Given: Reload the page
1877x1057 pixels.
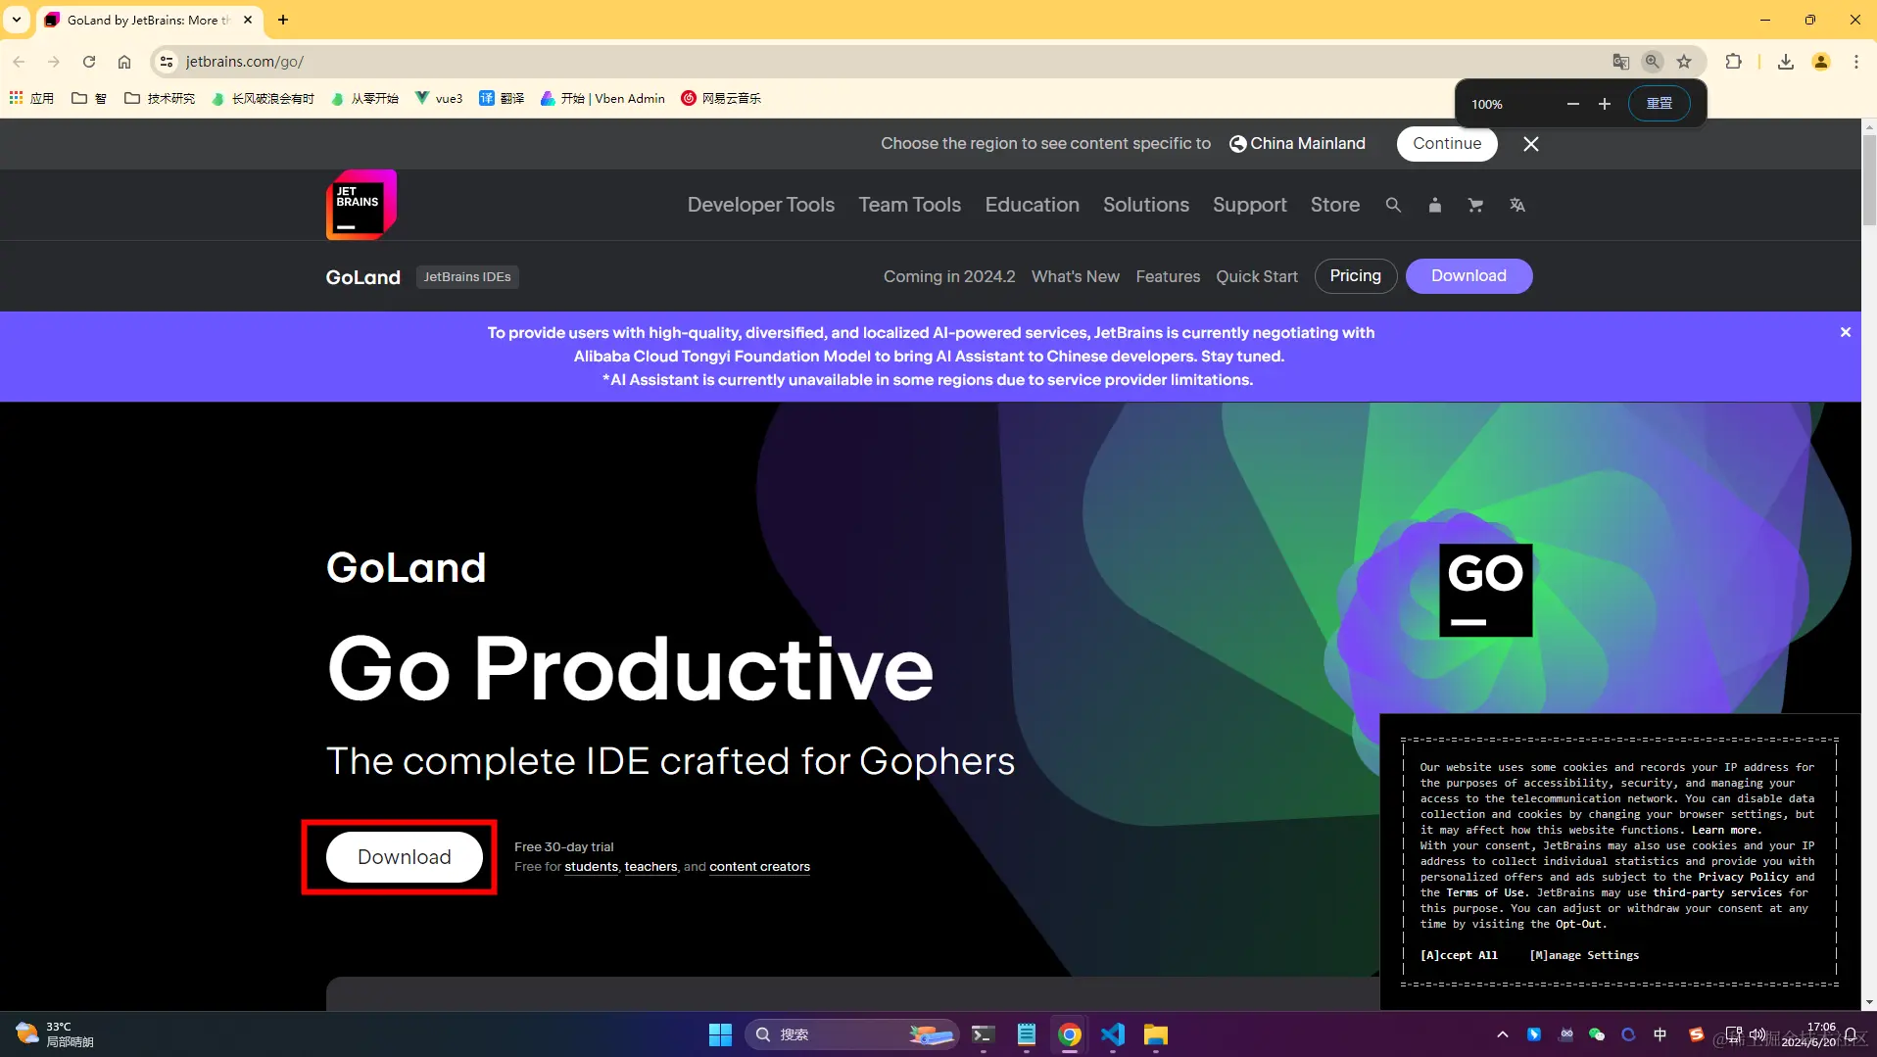Looking at the screenshot, I should click(89, 62).
